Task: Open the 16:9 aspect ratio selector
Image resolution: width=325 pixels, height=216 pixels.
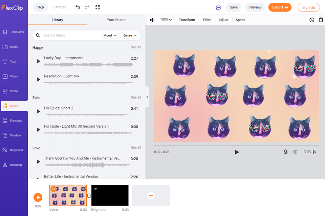Action: tap(40, 7)
